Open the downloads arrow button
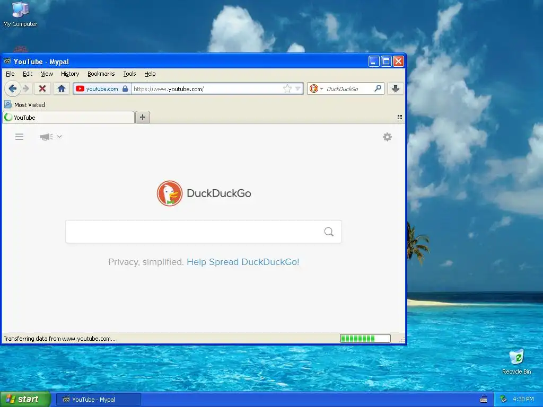 pos(396,89)
